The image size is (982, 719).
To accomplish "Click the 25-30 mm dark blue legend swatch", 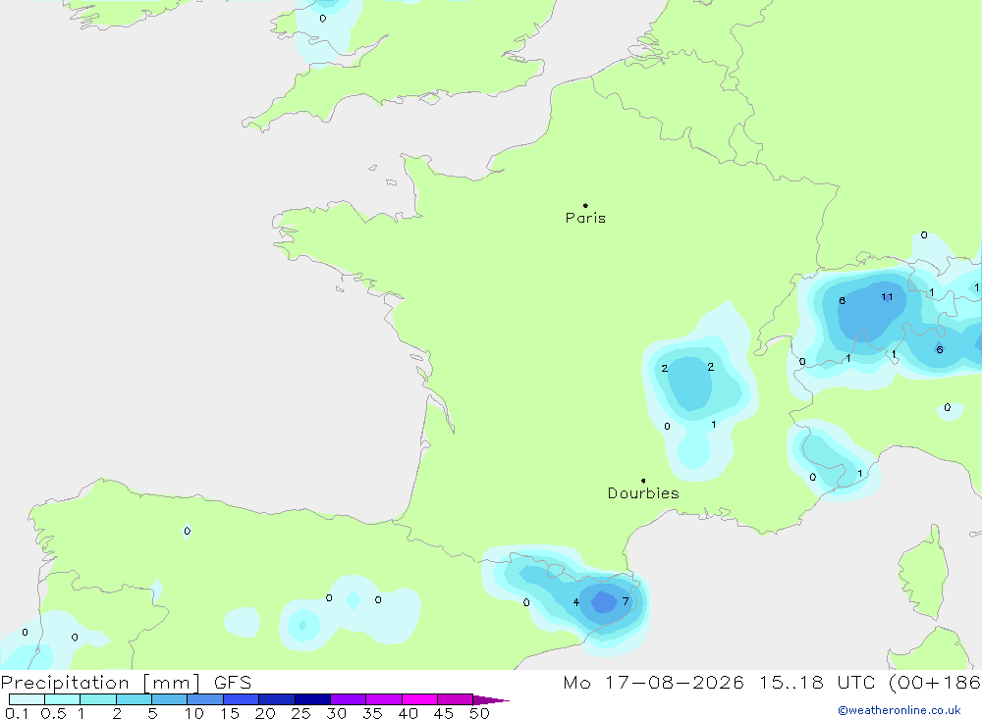I will [312, 699].
